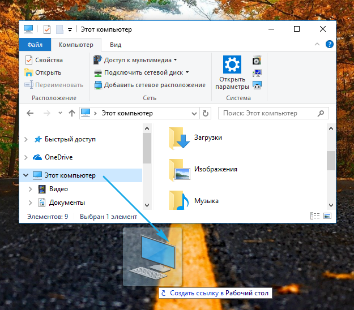This screenshot has width=354, height=310.
Task: Click the Manage computer icon
Action: click(257, 85)
